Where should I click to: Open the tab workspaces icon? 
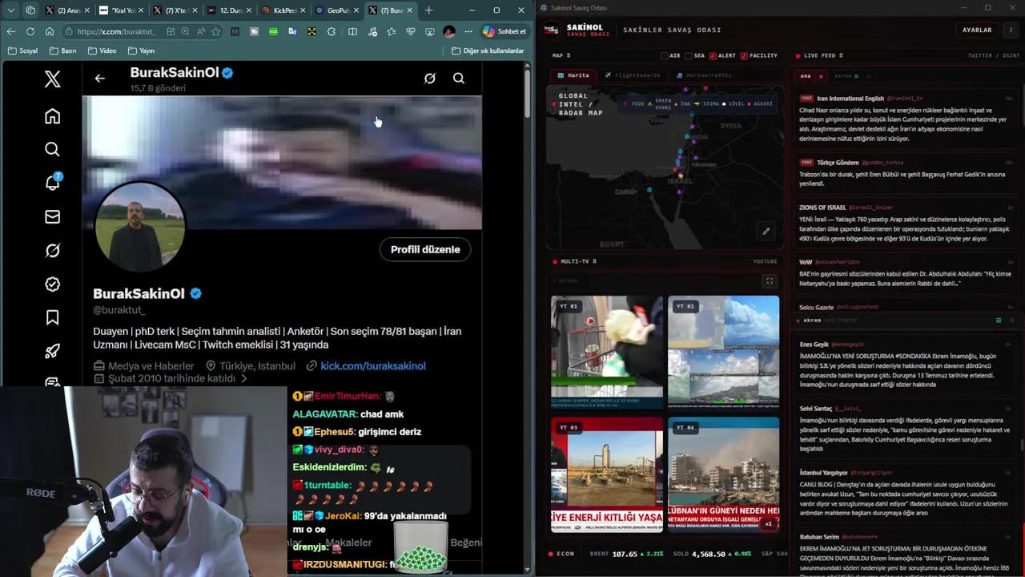pos(30,10)
